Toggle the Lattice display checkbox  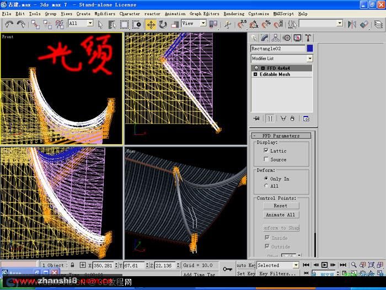pos(266,150)
